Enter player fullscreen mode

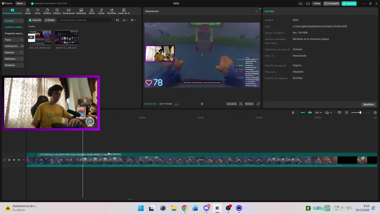[x=258, y=104]
